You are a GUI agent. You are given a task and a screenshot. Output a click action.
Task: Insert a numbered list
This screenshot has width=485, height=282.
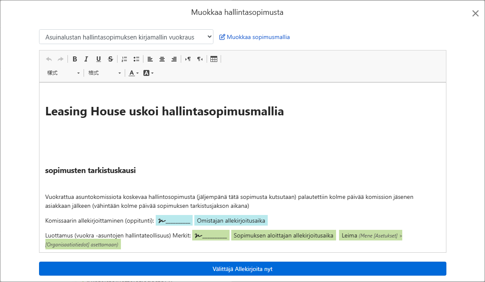click(x=124, y=59)
